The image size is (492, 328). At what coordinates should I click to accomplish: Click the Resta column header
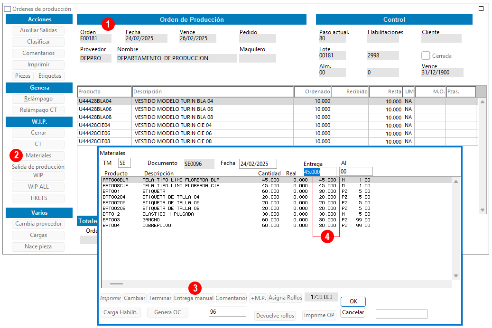click(385, 91)
